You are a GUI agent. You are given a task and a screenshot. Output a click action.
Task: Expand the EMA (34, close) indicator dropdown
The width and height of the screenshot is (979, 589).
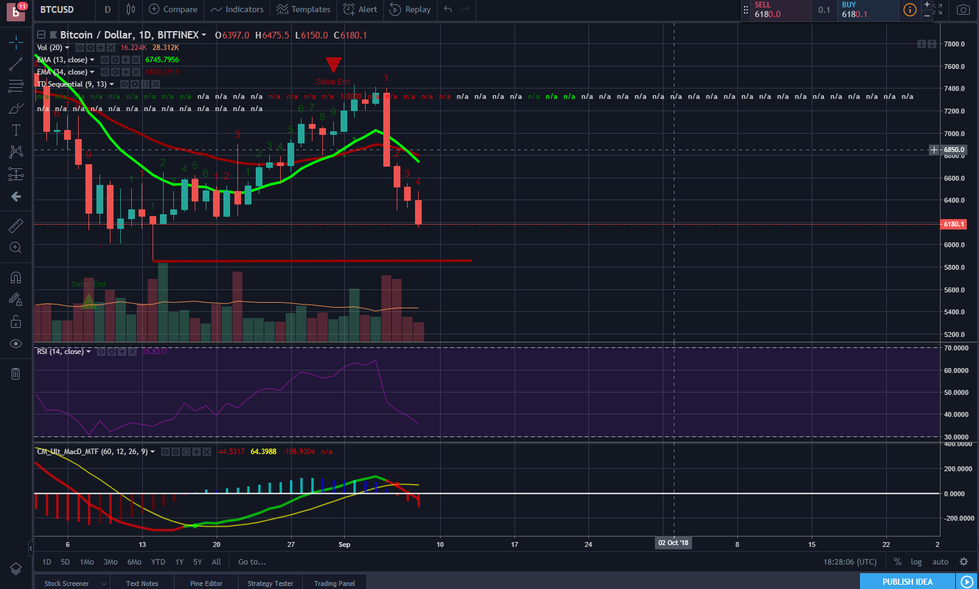click(92, 72)
